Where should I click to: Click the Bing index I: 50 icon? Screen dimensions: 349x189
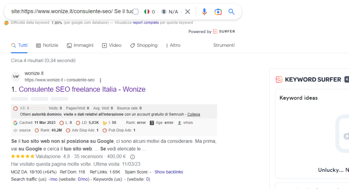point(105,123)
